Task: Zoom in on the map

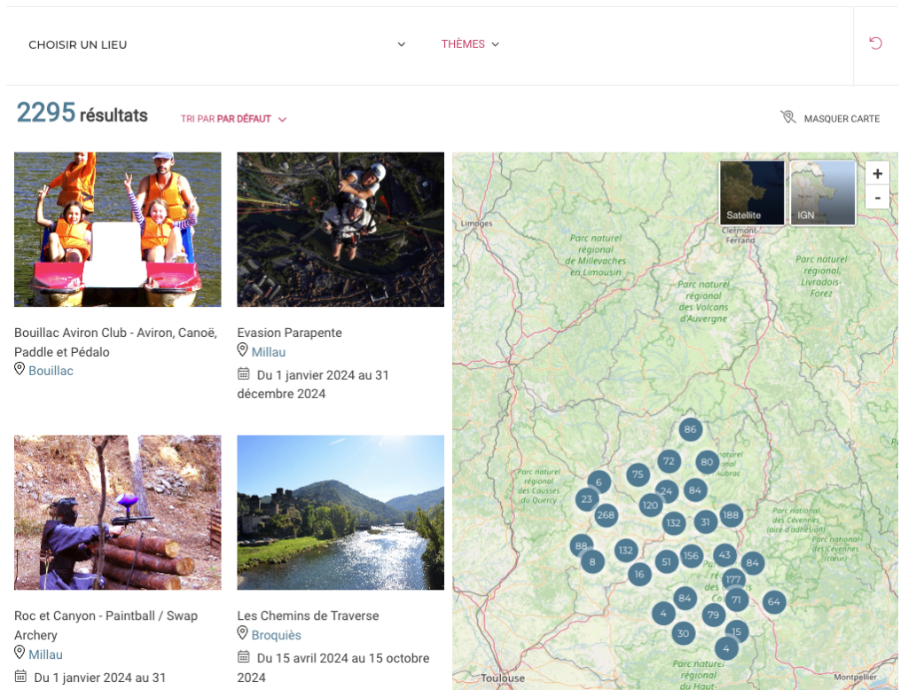Action: (877, 175)
